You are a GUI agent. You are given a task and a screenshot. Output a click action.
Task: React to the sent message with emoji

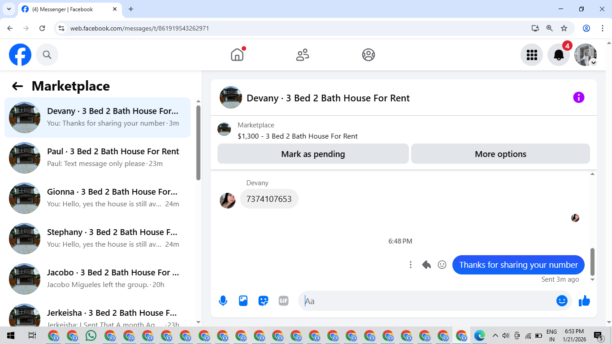442,265
